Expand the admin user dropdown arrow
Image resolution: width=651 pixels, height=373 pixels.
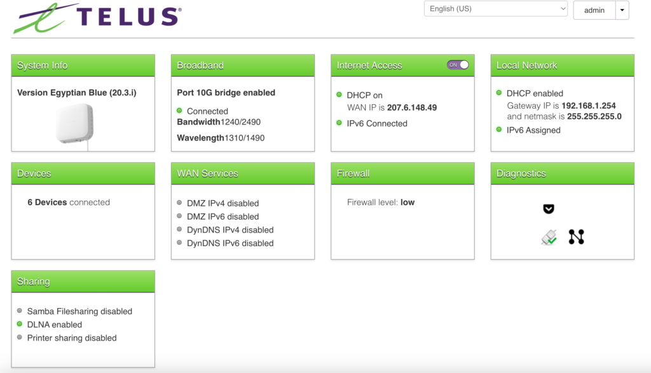tap(622, 10)
